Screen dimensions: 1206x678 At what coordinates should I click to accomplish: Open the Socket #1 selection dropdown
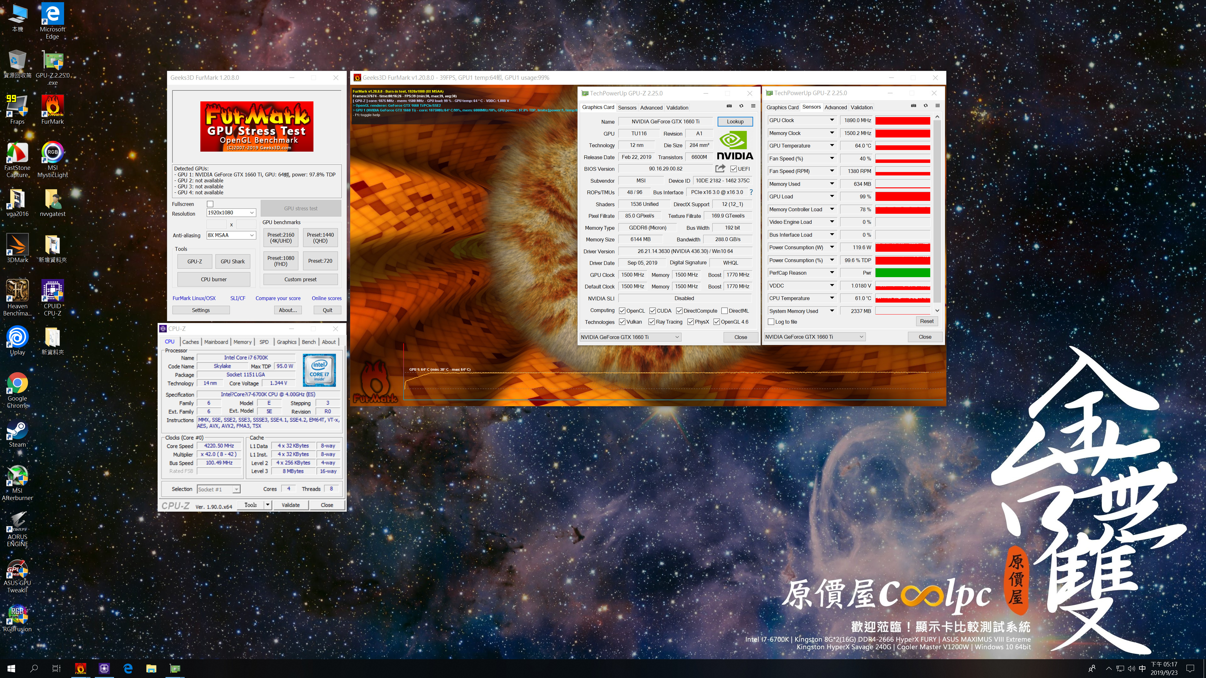point(219,489)
